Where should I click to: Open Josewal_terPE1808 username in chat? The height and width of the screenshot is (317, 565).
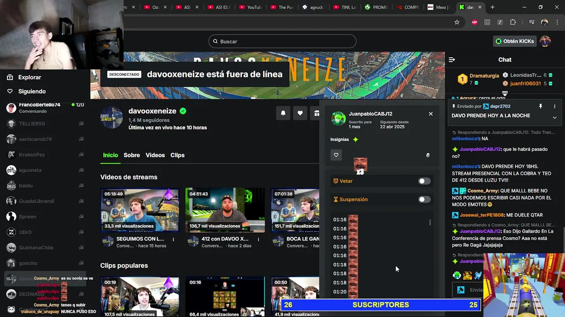click(x=482, y=215)
